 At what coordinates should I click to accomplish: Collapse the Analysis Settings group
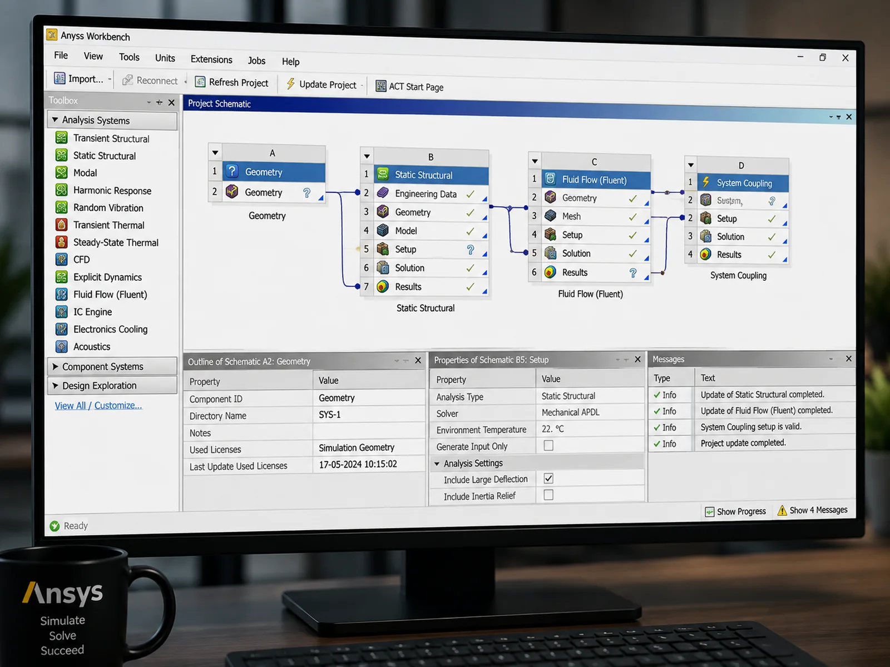coord(437,464)
